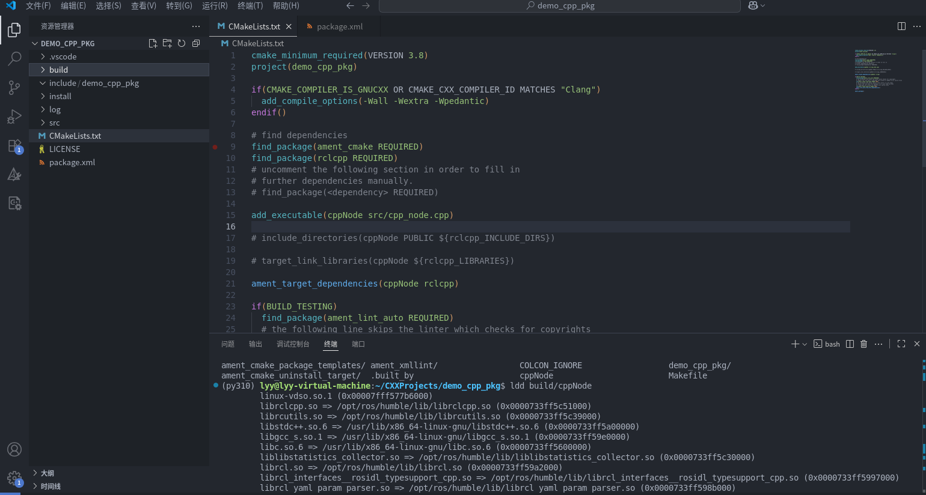
Task: Open the 文件(F) menu
Action: (x=38, y=5)
